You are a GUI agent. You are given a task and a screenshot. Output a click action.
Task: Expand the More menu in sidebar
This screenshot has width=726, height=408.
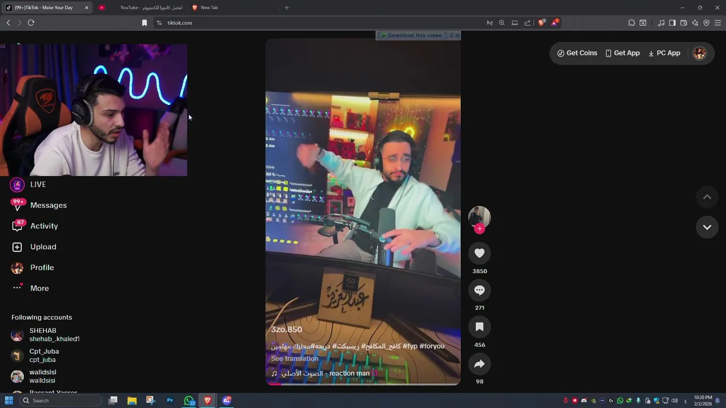click(x=31, y=288)
